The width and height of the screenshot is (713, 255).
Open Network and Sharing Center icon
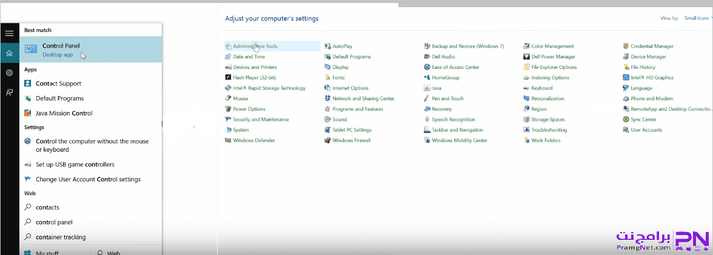tap(328, 98)
